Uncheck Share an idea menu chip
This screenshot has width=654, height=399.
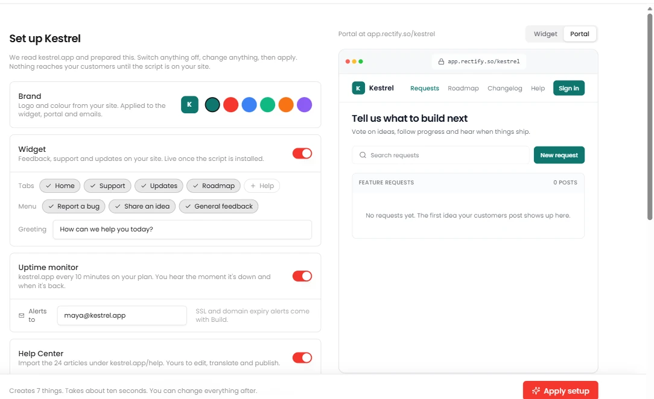pos(142,206)
